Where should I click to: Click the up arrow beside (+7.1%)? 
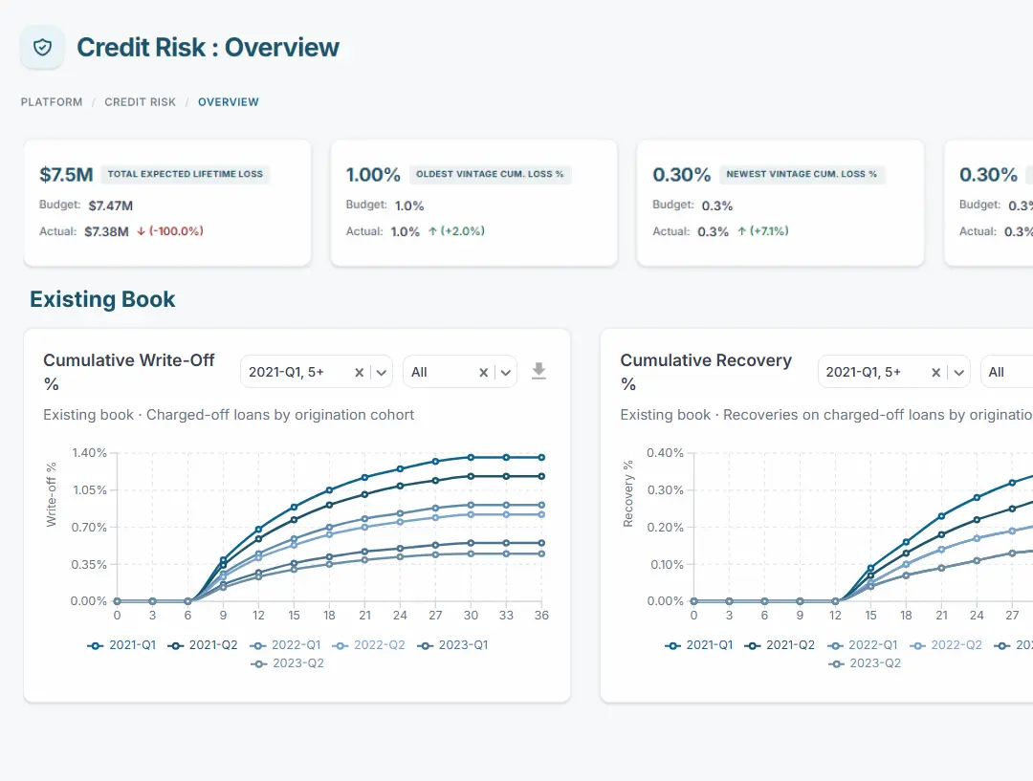pyautogui.click(x=742, y=231)
